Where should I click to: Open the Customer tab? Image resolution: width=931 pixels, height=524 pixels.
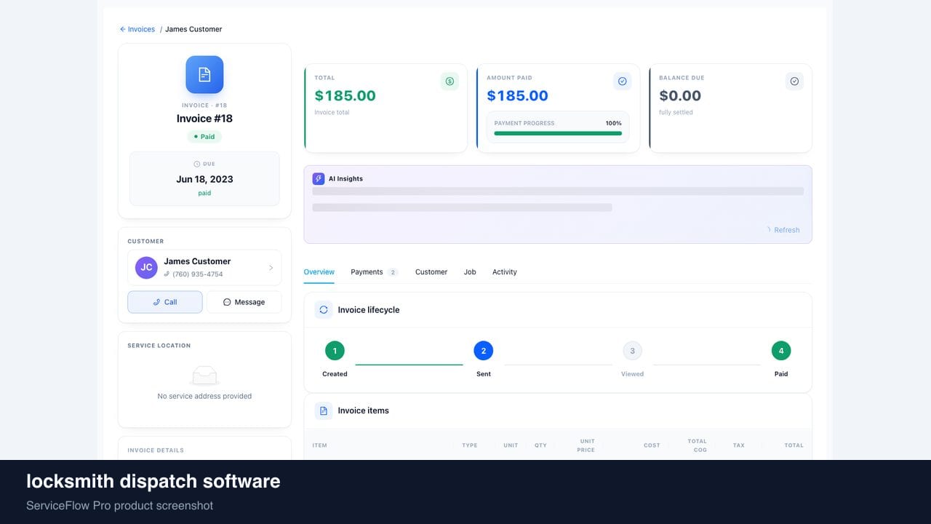(x=431, y=272)
